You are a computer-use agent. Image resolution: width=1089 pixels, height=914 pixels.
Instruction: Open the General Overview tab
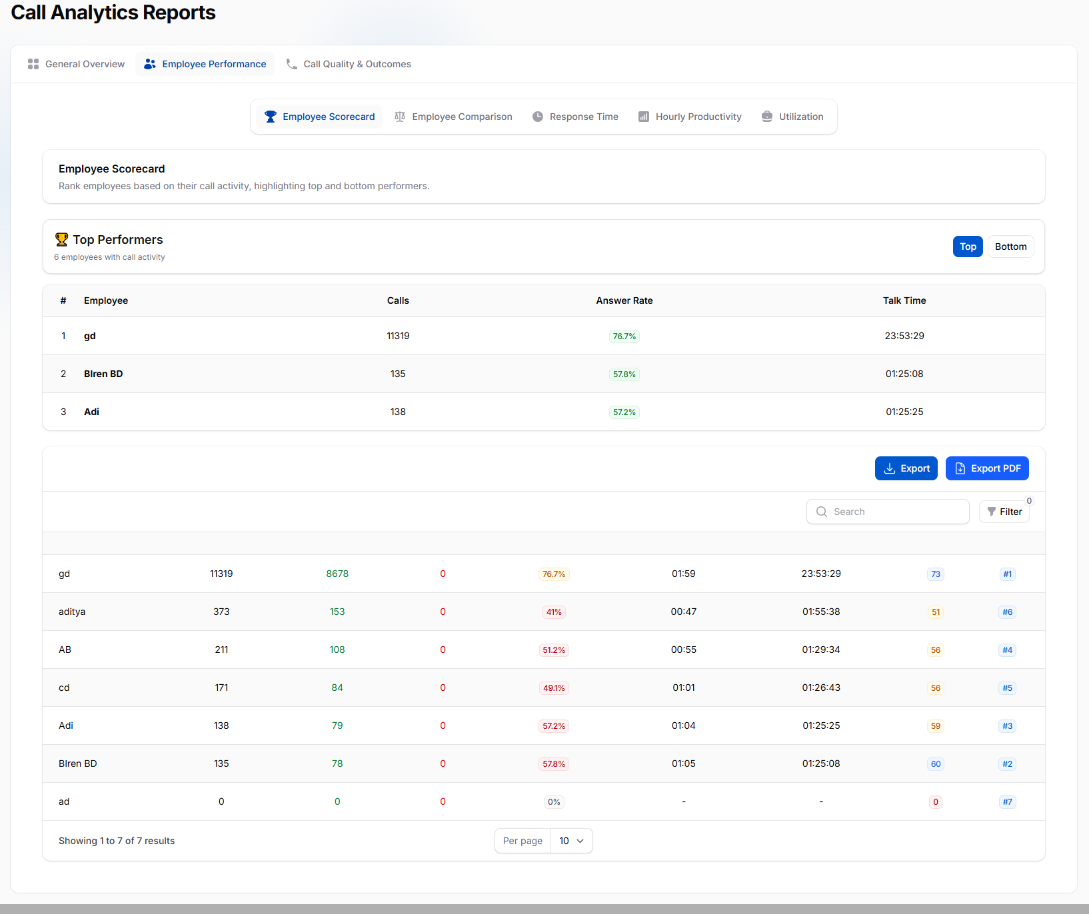(x=77, y=64)
